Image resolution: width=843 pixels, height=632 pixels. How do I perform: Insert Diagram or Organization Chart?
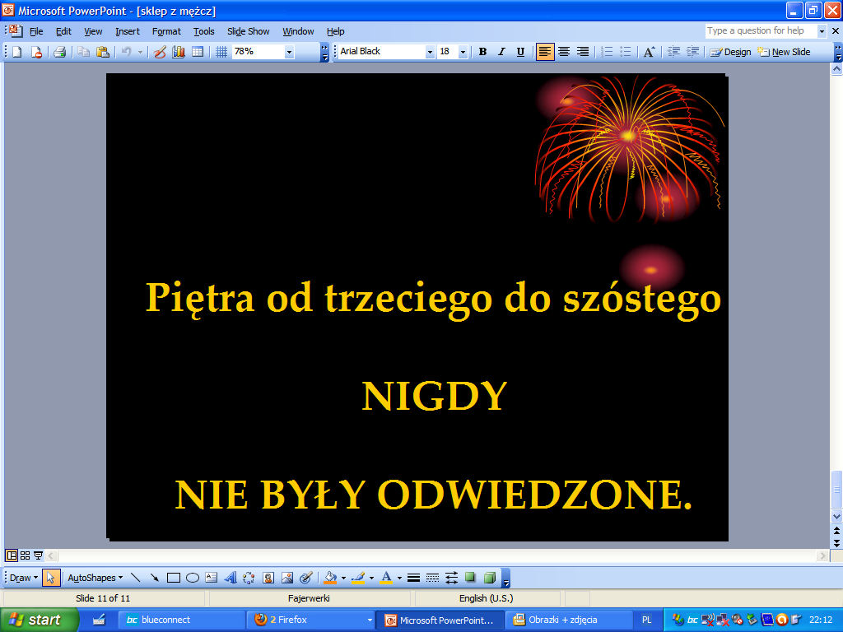249,578
